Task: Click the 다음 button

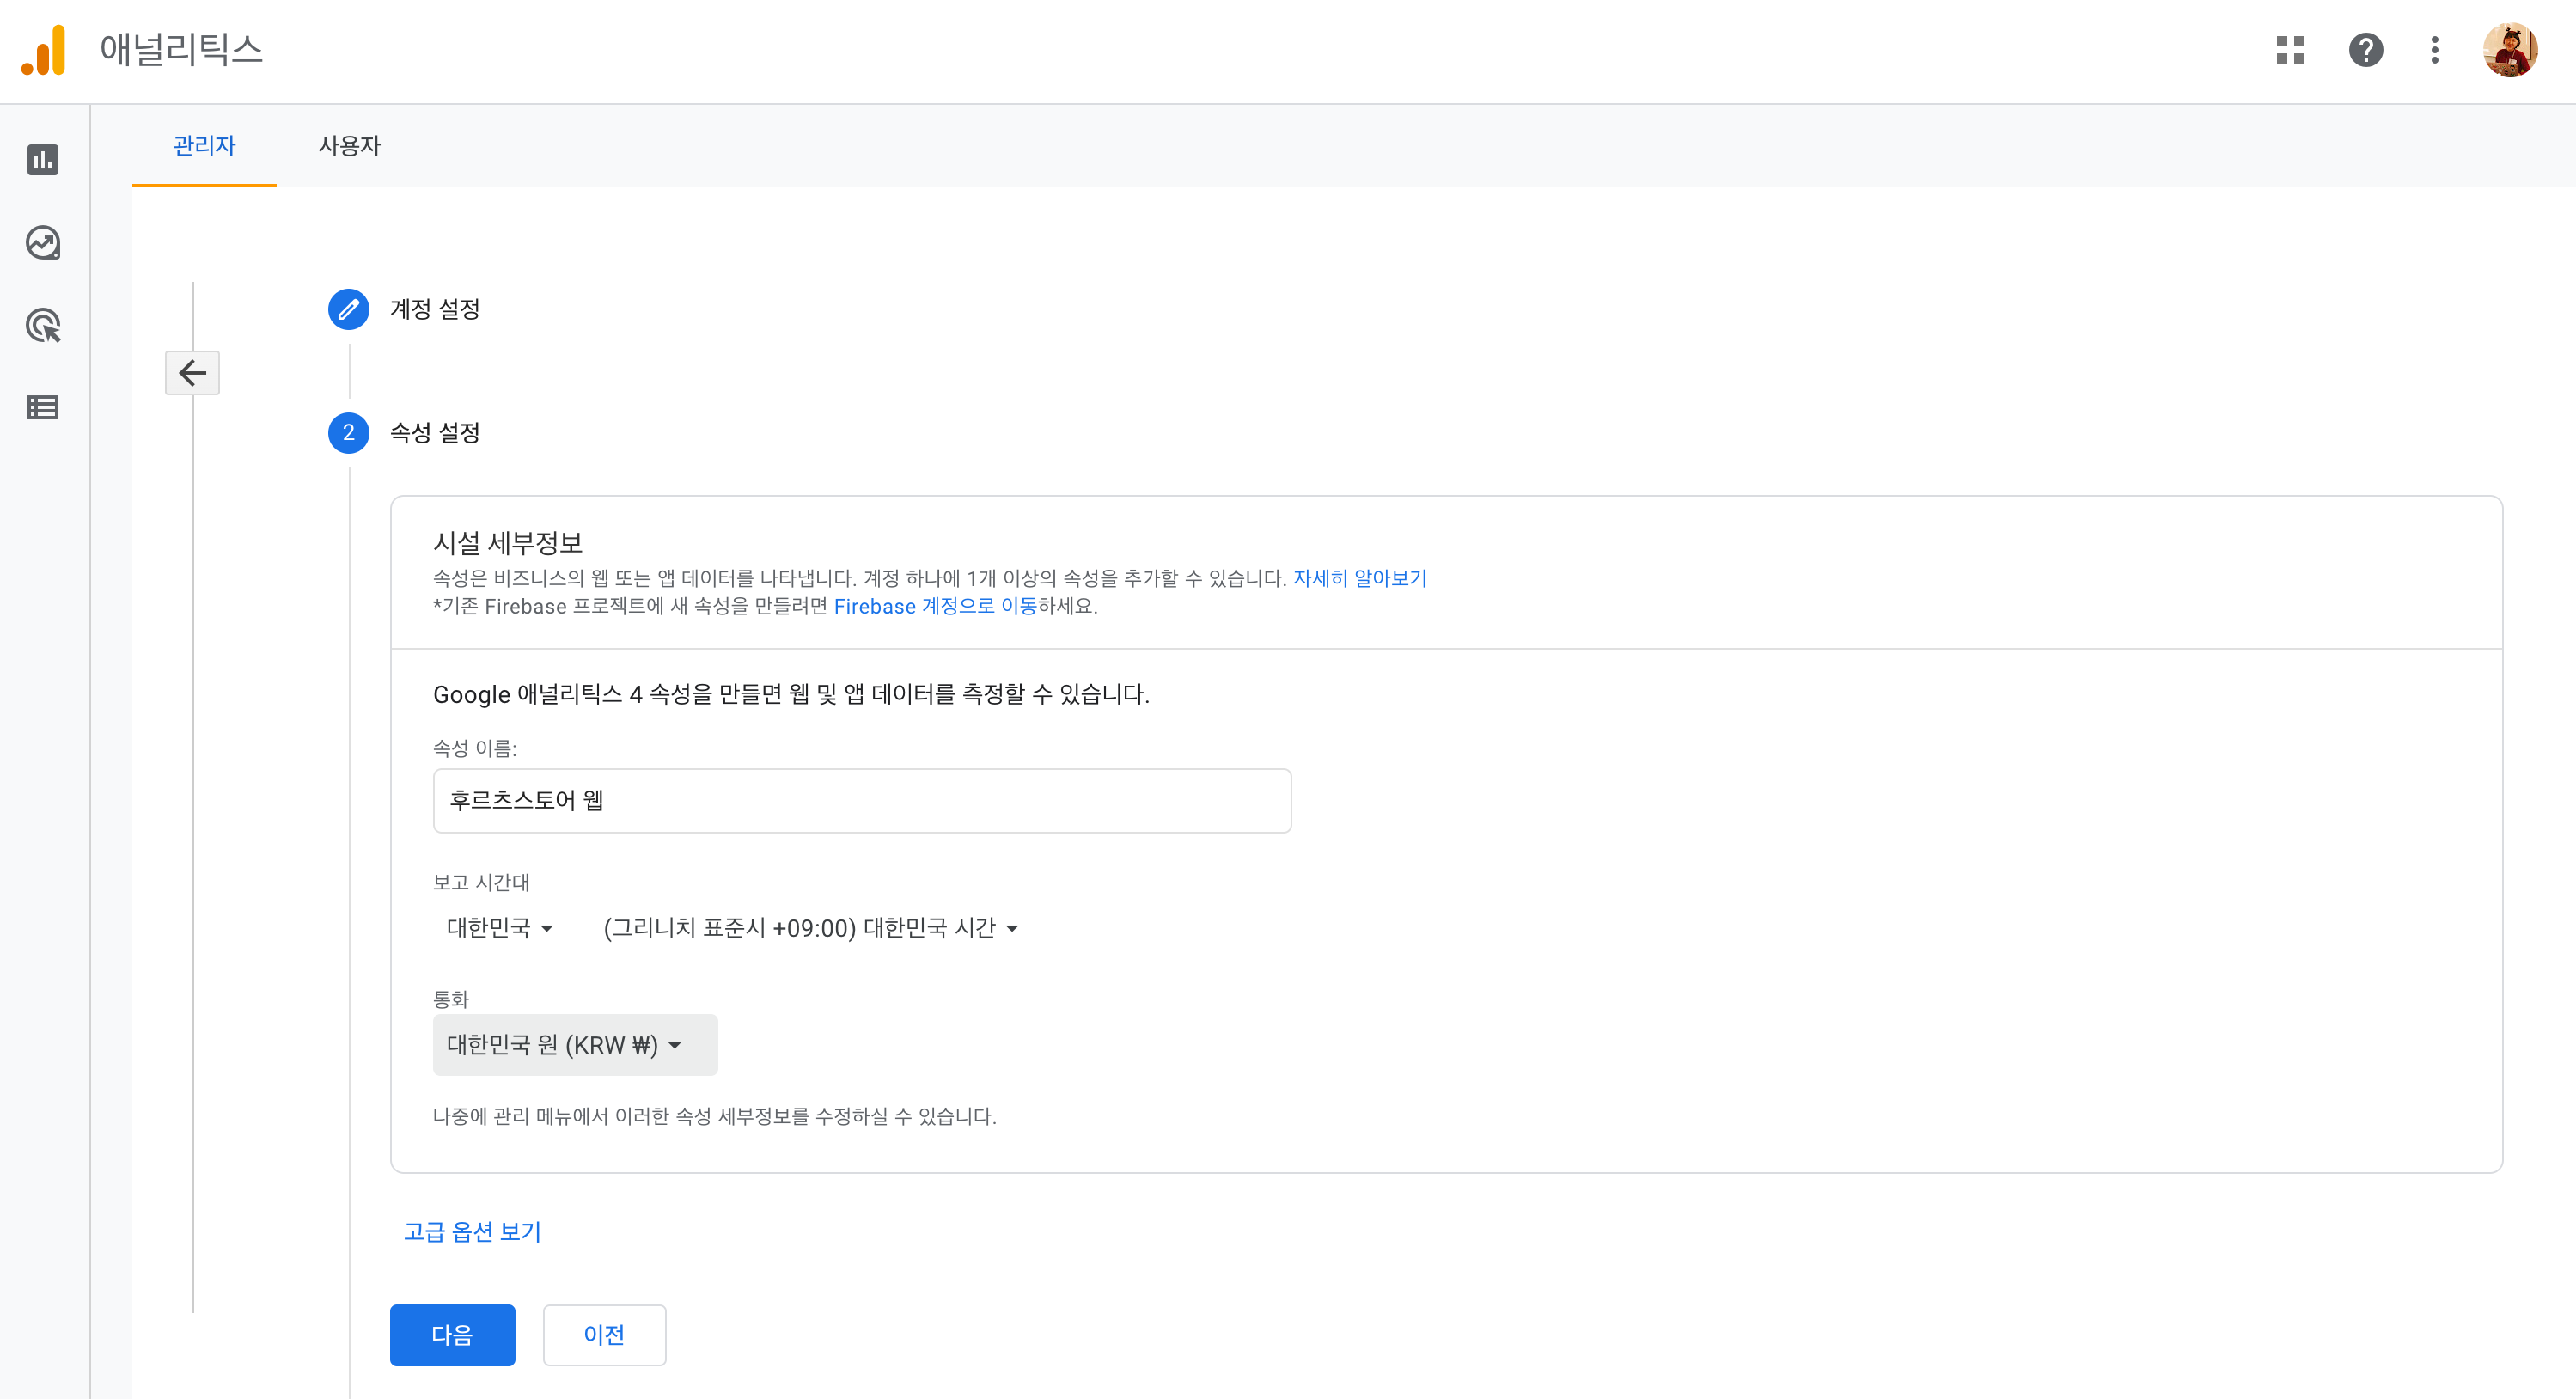Action: tap(452, 1335)
